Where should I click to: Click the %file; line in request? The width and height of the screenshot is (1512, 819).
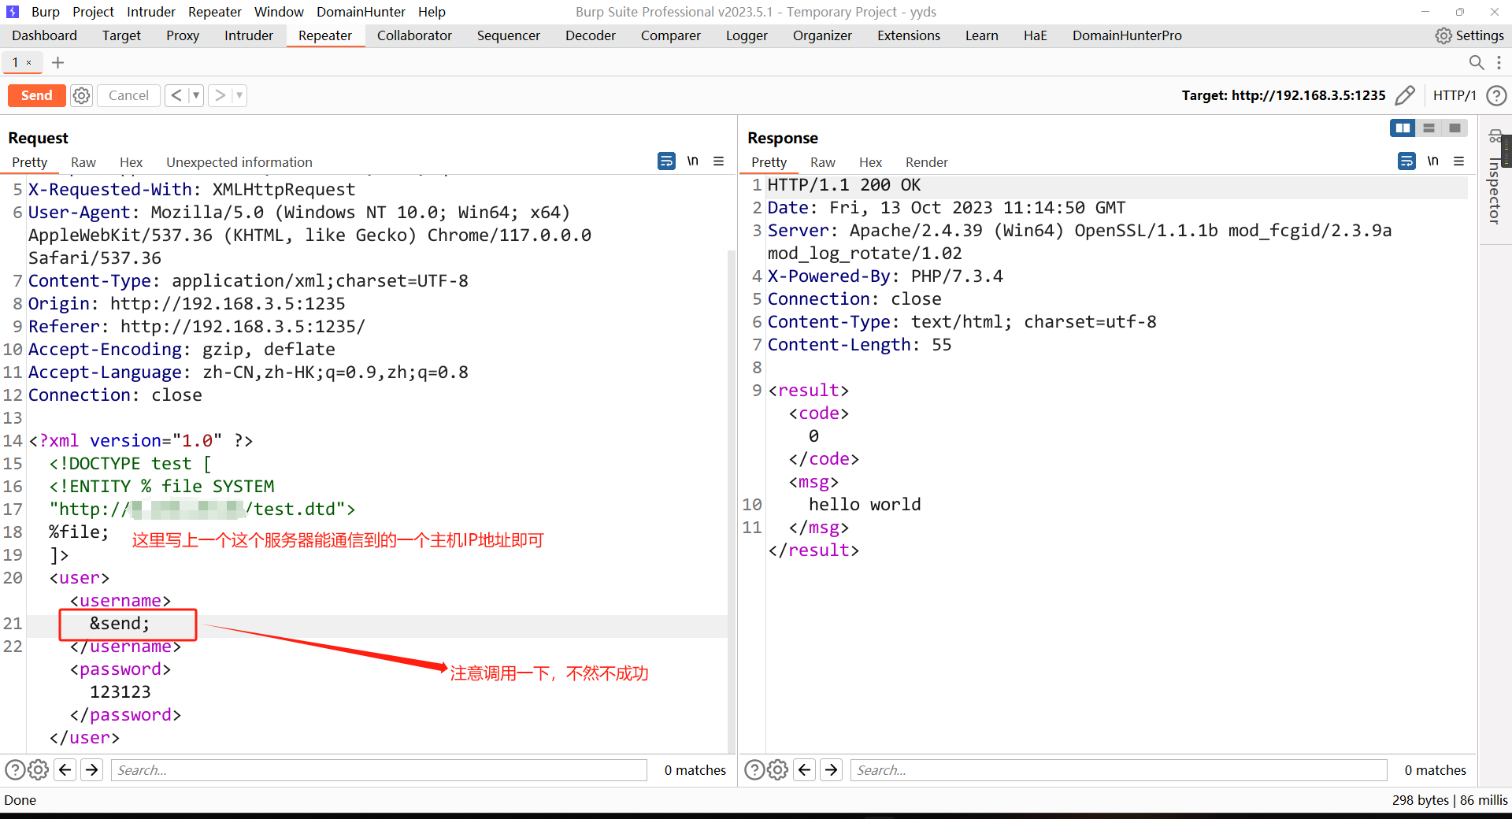pos(79,532)
